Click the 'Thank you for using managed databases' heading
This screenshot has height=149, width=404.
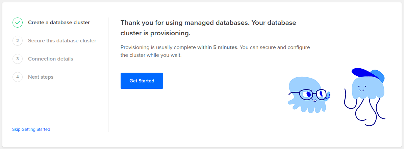coord(185,23)
